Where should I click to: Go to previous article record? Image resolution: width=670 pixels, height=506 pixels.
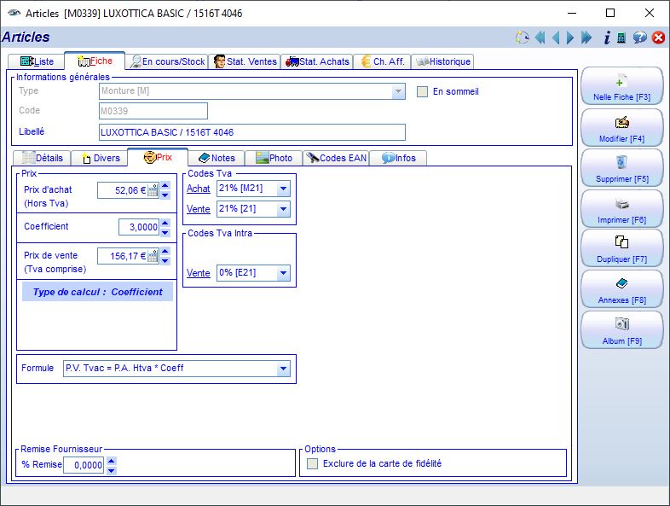click(556, 38)
